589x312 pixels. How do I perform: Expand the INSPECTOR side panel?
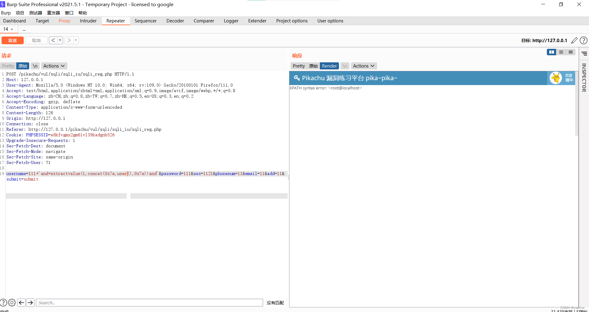(584, 78)
